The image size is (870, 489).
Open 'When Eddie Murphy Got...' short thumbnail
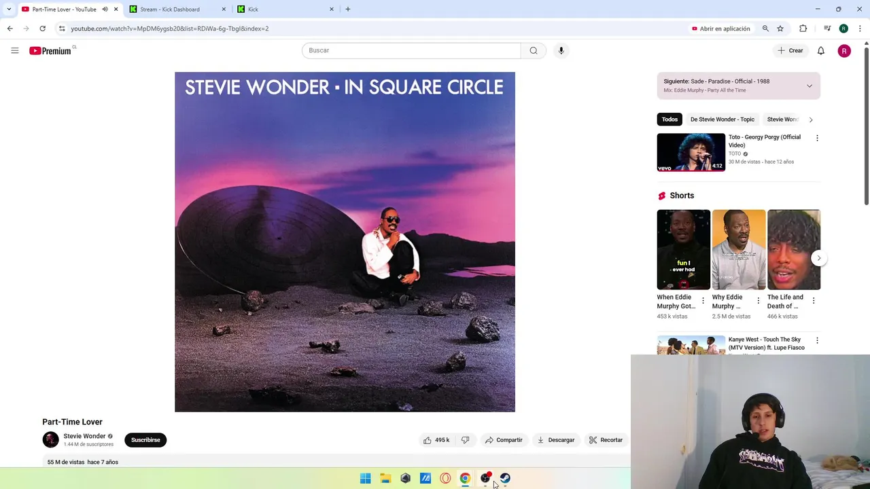[683, 250]
